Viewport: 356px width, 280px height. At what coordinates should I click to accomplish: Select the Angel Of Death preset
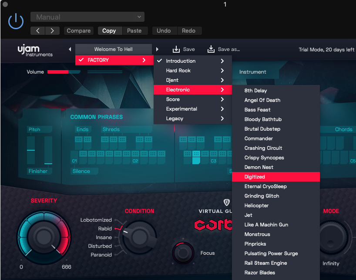pos(276,100)
